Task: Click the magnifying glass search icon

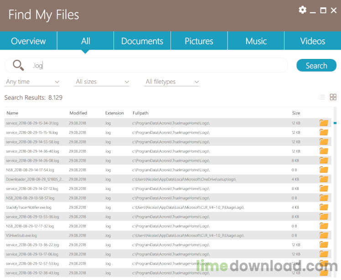Action: click(x=18, y=65)
